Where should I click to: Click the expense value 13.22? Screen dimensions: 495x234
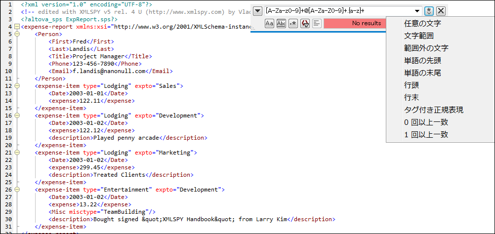[88, 204]
